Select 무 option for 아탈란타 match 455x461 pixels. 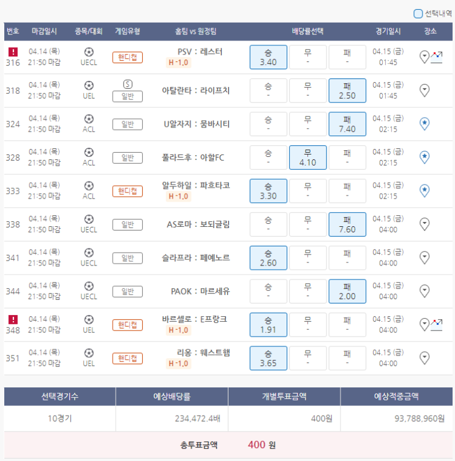(307, 91)
